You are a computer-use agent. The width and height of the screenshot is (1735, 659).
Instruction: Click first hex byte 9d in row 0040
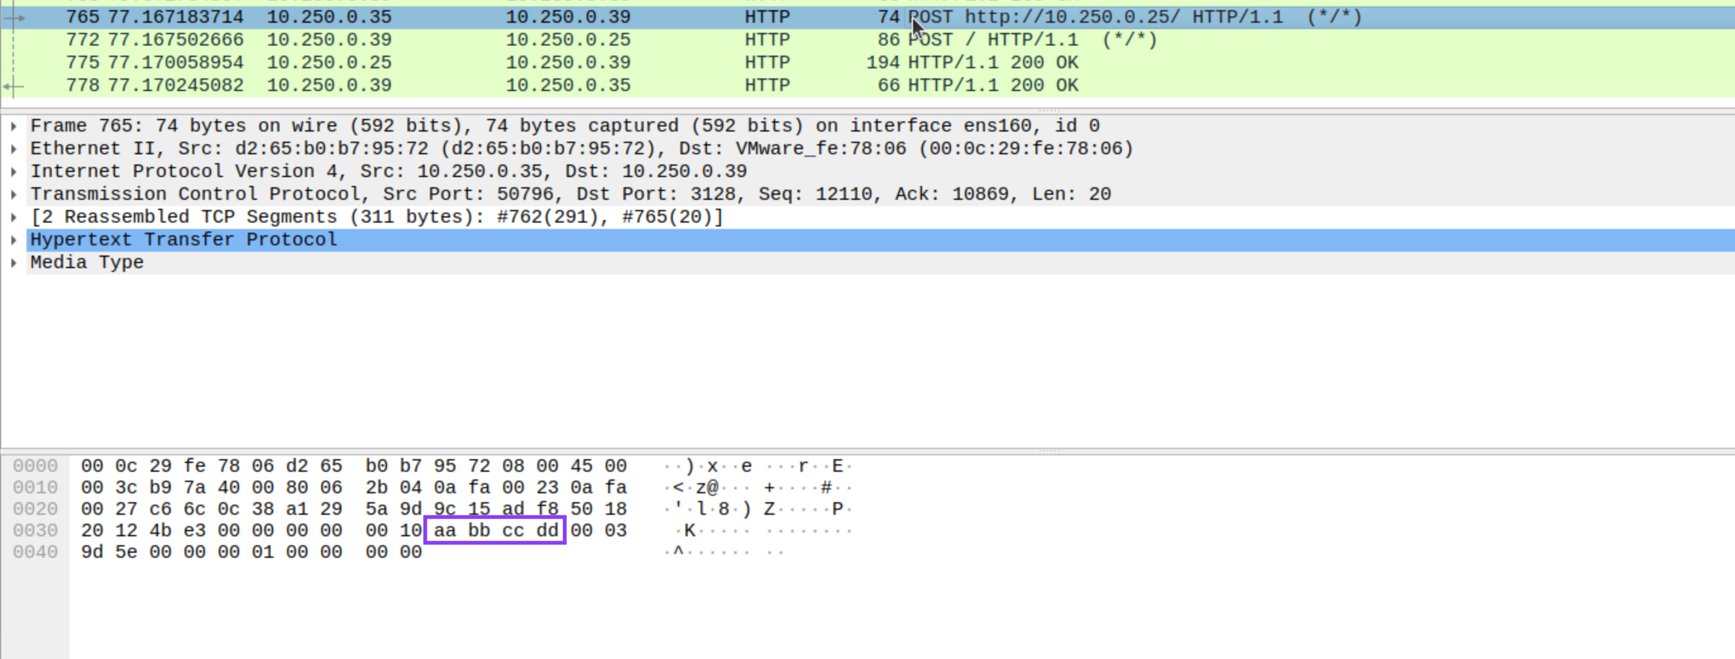tap(92, 552)
